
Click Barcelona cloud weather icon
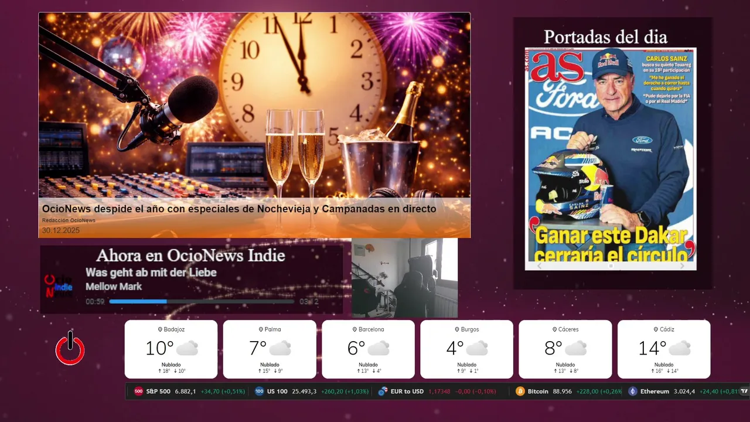click(379, 348)
